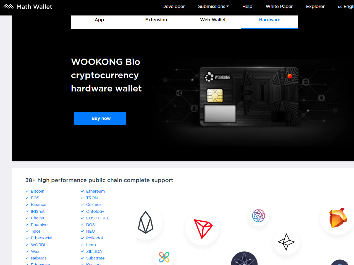The width and height of the screenshot is (354, 265).
Task: Click the red TRON logo circle
Action: (203, 229)
